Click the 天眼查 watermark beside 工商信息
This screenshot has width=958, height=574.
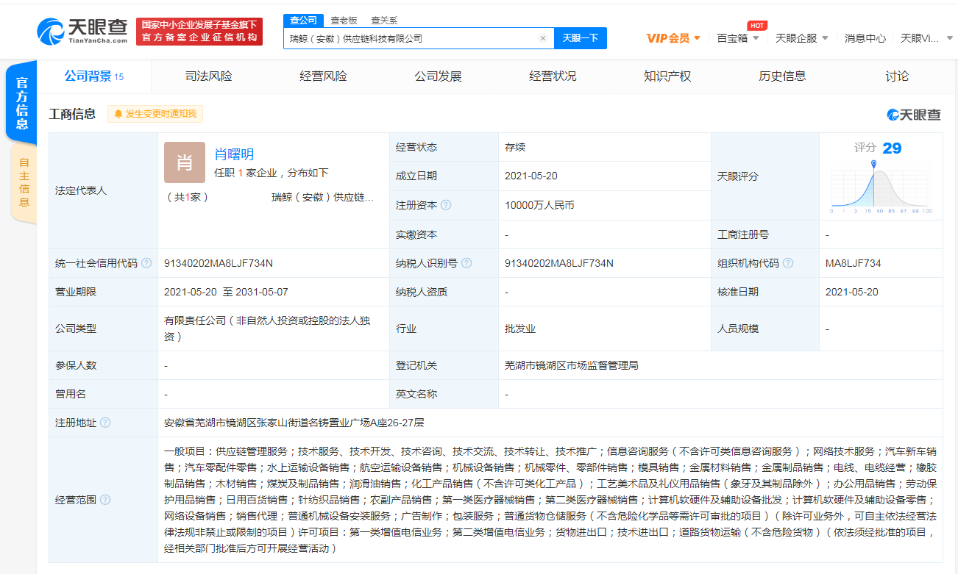(x=912, y=115)
